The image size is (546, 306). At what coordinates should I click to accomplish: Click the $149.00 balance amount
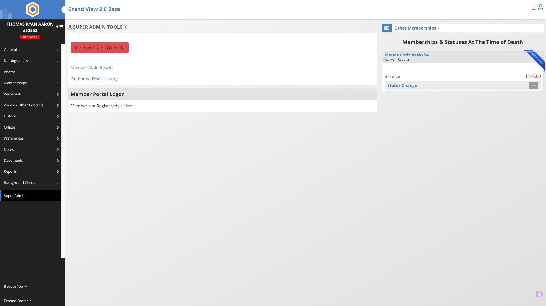click(533, 76)
